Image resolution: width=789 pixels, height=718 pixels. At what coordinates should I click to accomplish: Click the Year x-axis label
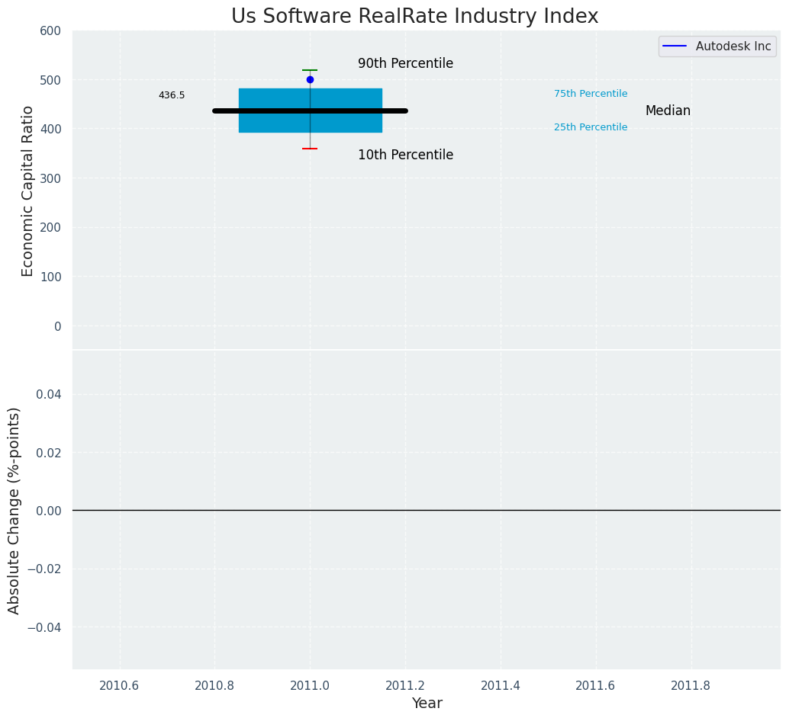(427, 704)
